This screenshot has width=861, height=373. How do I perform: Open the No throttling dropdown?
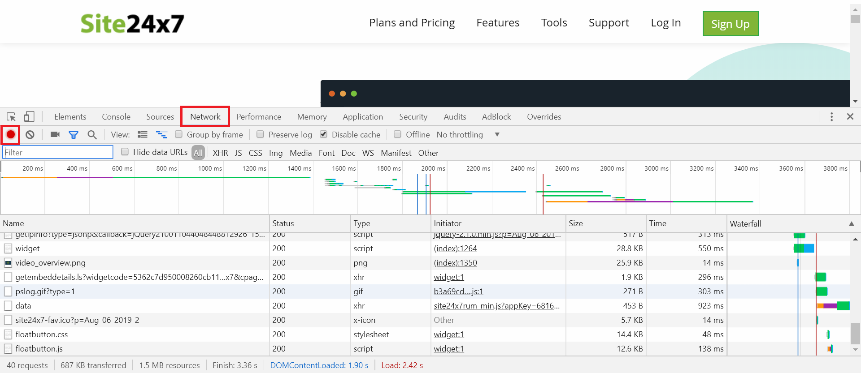click(x=468, y=135)
